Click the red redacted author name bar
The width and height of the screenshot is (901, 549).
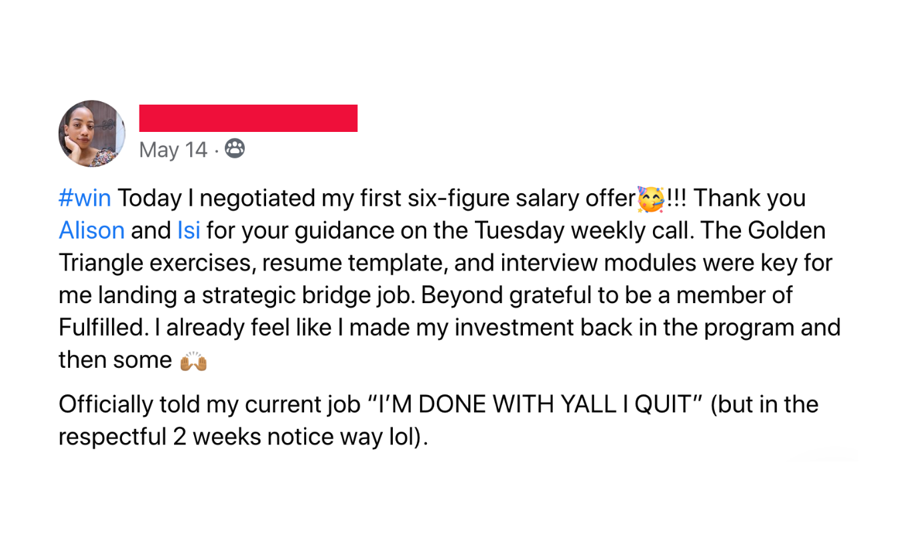[248, 118]
